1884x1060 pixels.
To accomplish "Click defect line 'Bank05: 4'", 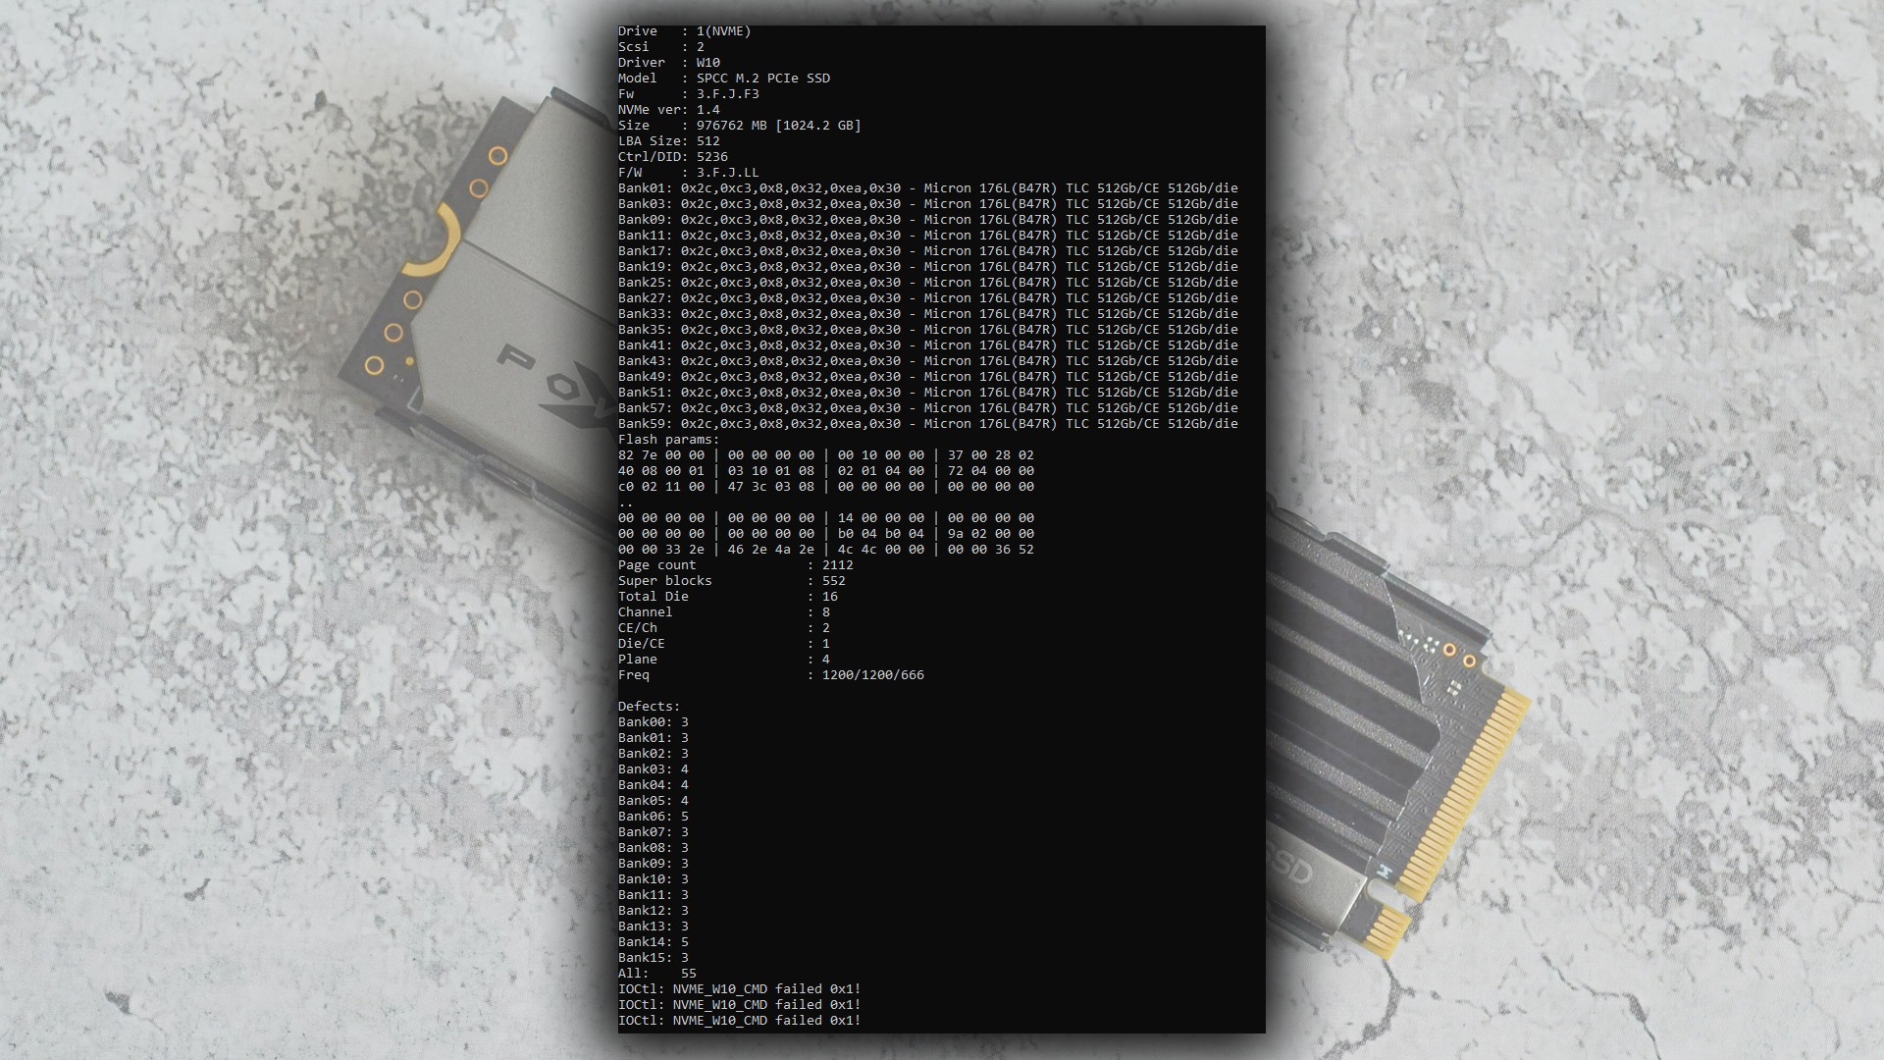I will point(654,801).
